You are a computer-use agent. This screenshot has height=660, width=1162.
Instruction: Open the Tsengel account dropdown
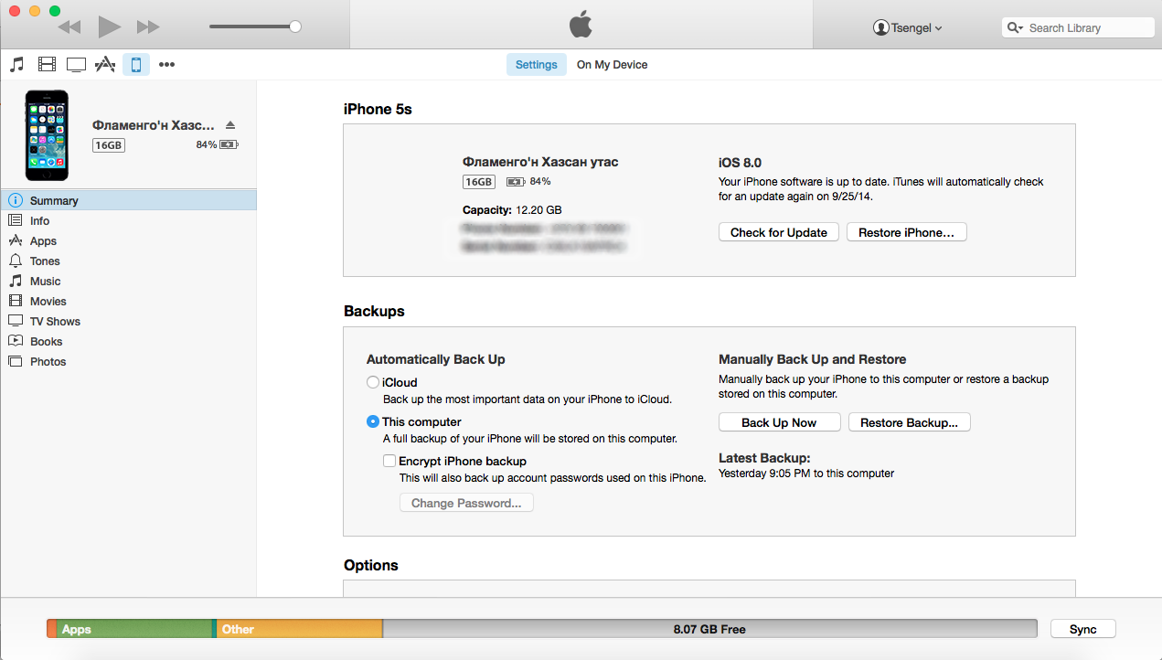[x=908, y=27]
